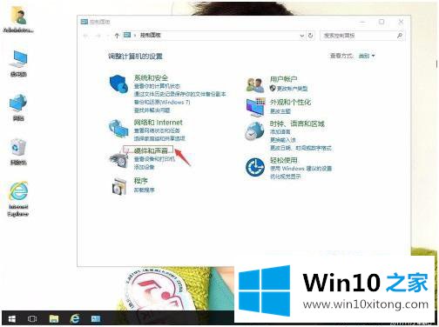Image resolution: width=439 pixels, height=327 pixels.
Task: Open the 外观和个性化 heading link
Action: 290,102
